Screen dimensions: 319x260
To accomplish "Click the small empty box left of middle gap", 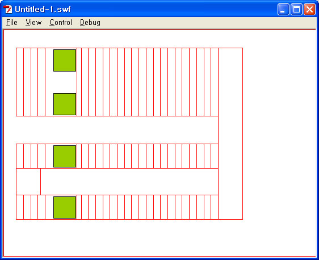I will tap(28, 182).
